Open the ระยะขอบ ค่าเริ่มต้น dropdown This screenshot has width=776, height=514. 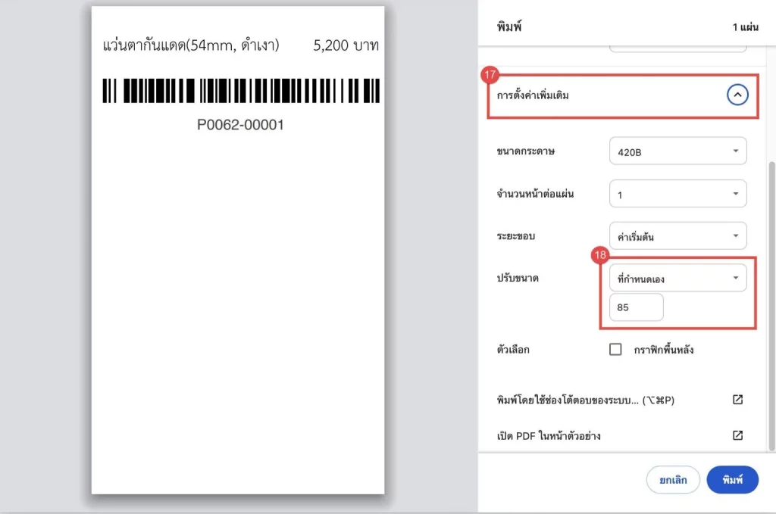(x=677, y=235)
